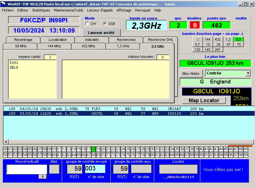Click the highlighted square 18
The width and height of the screenshot is (255, 188).
click(93, 149)
